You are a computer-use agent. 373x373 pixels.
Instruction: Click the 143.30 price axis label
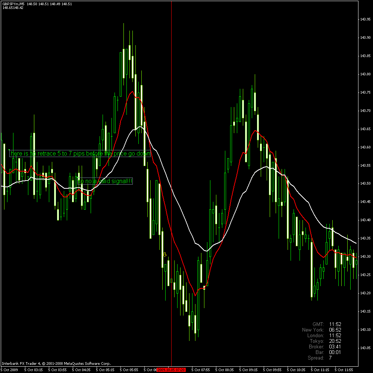(x=366, y=257)
